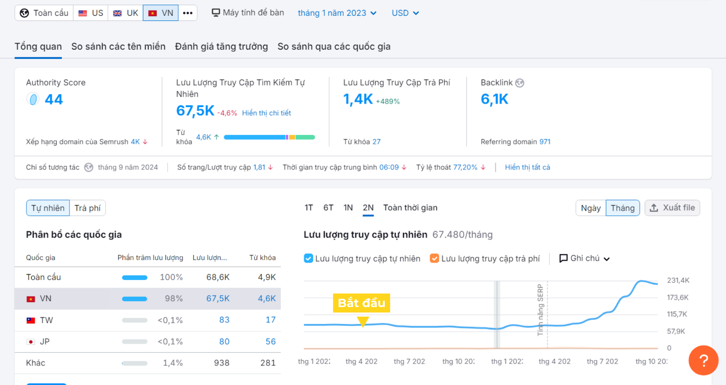Open Referring domain 971 link
The image size is (726, 385).
[x=544, y=142]
